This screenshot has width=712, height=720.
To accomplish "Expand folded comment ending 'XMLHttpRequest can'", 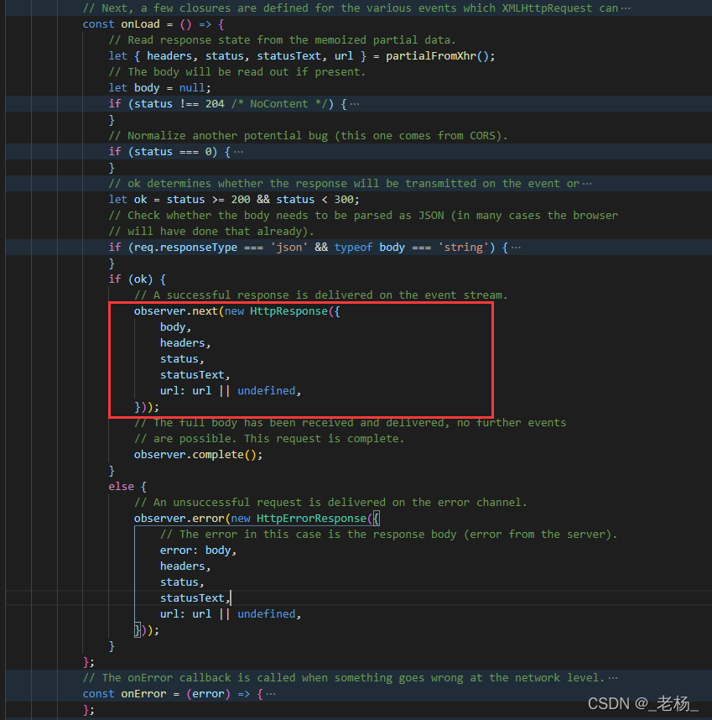I will (626, 8).
